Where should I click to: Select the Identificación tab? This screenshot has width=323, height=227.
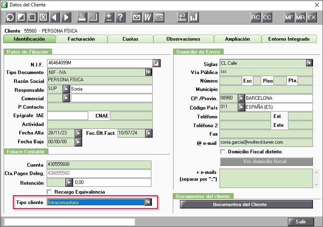coord(29,39)
